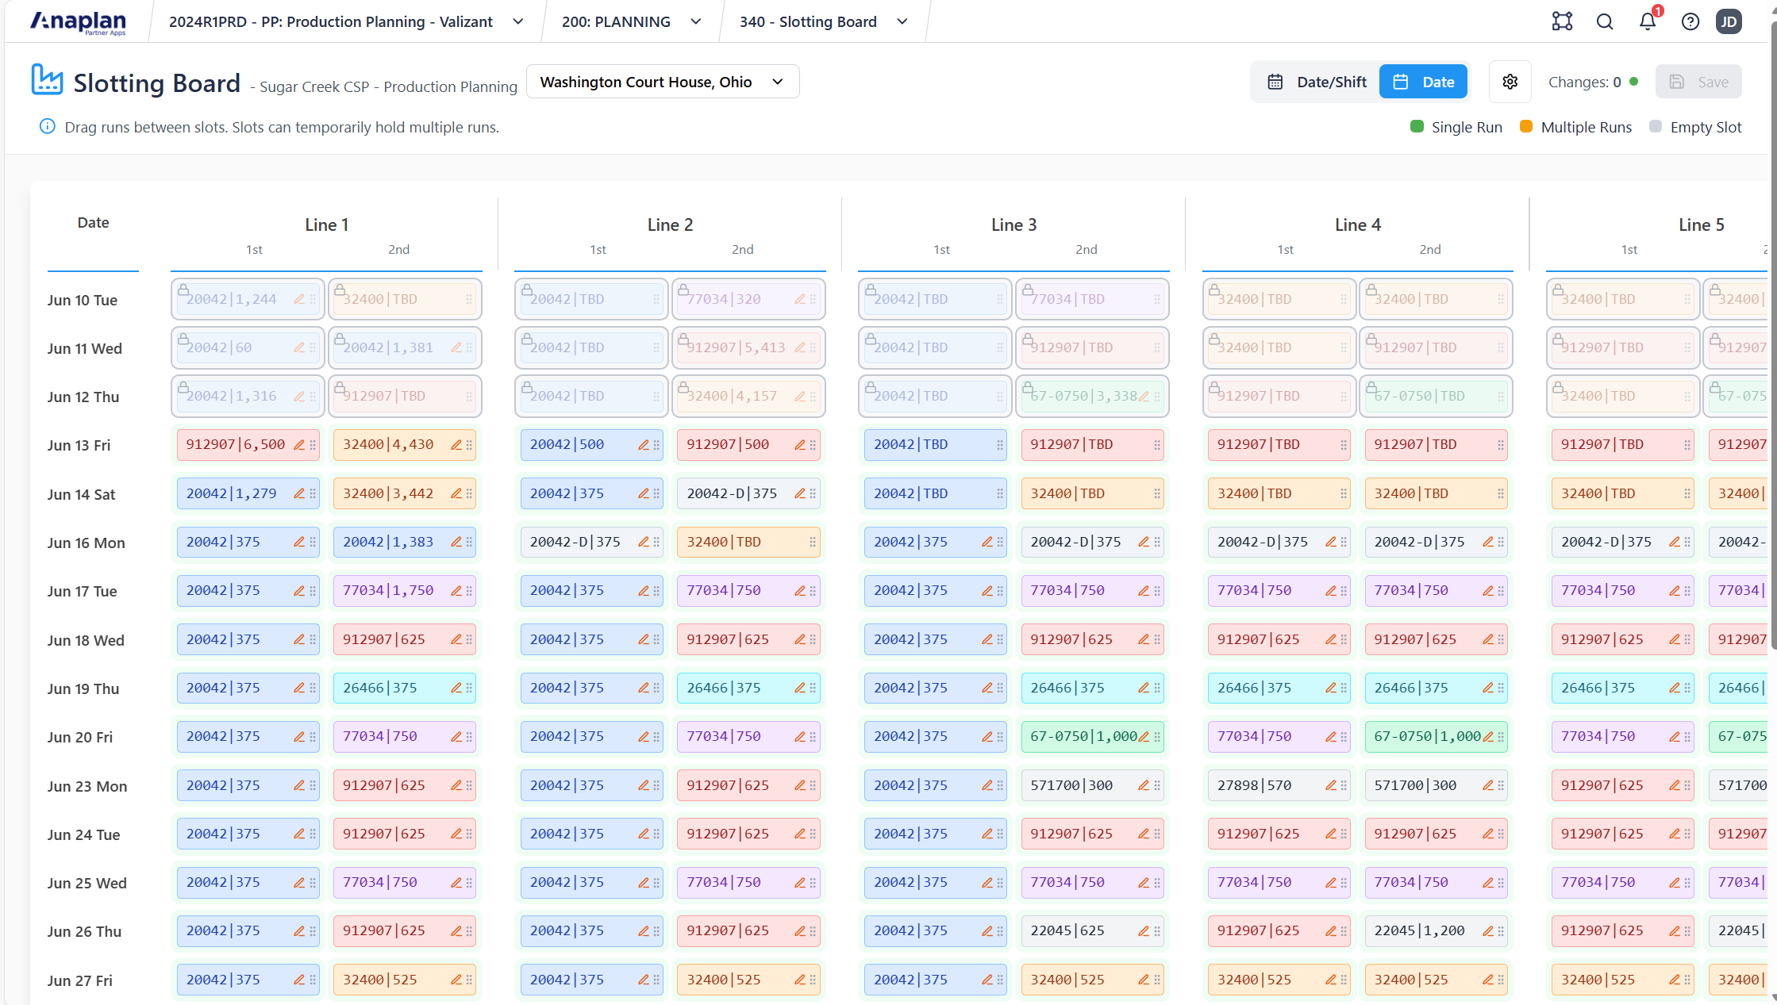Screen dimensions: 1777x1005
Task: Expand the Washington Court House, Ohio dropdown
Action: point(662,82)
